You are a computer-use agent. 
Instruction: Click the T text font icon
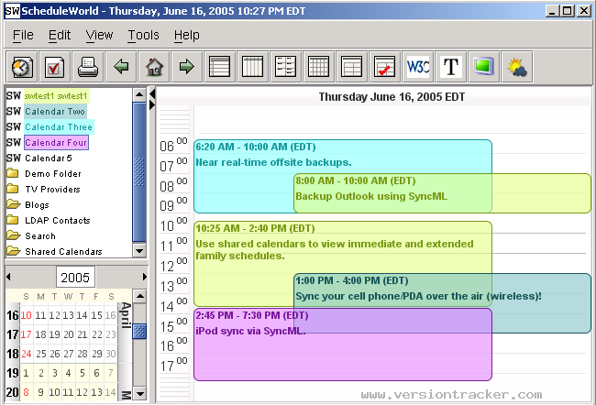click(x=451, y=67)
